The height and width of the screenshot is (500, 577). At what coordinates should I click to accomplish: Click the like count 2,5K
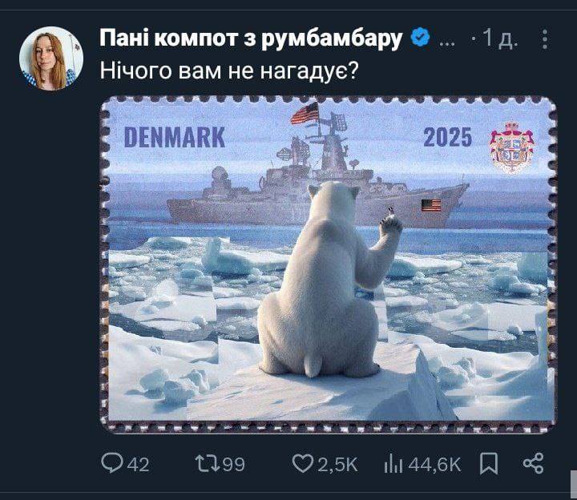click(337, 464)
